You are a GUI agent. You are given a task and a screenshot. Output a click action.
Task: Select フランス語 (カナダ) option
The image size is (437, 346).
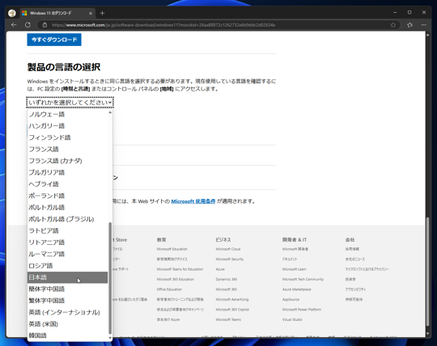(x=67, y=161)
